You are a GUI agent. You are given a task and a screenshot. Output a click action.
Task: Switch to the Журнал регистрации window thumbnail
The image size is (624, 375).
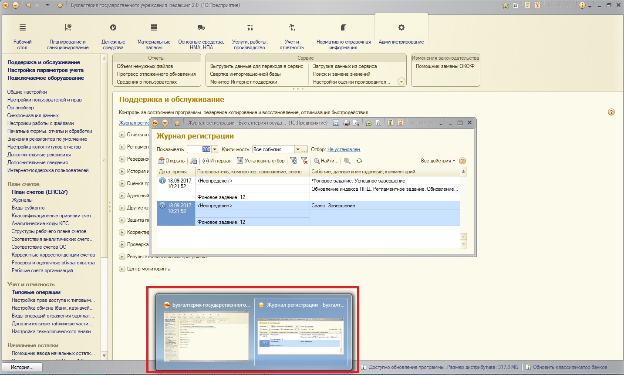pyautogui.click(x=301, y=331)
